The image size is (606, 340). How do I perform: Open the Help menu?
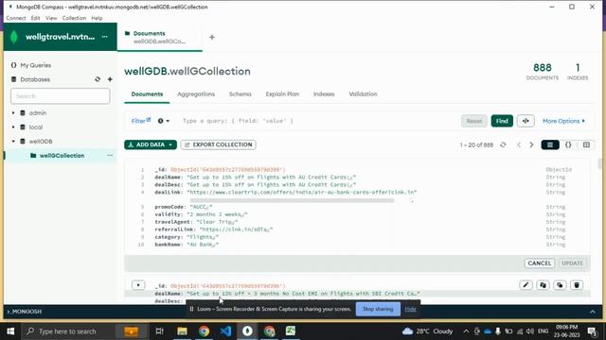coord(97,18)
